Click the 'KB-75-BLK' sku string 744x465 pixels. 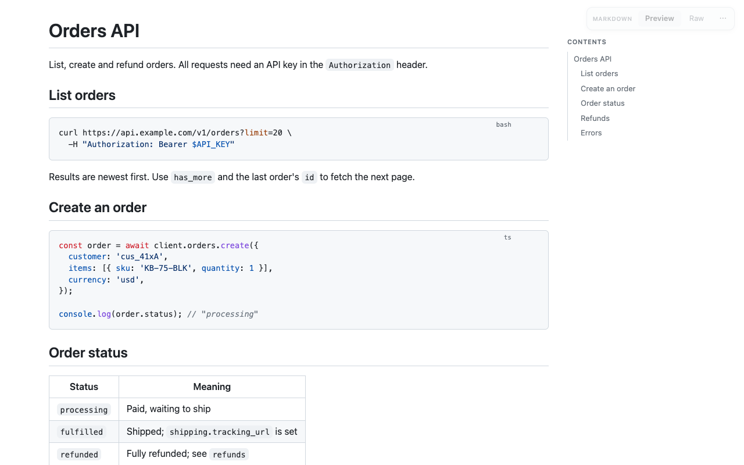[166, 269]
